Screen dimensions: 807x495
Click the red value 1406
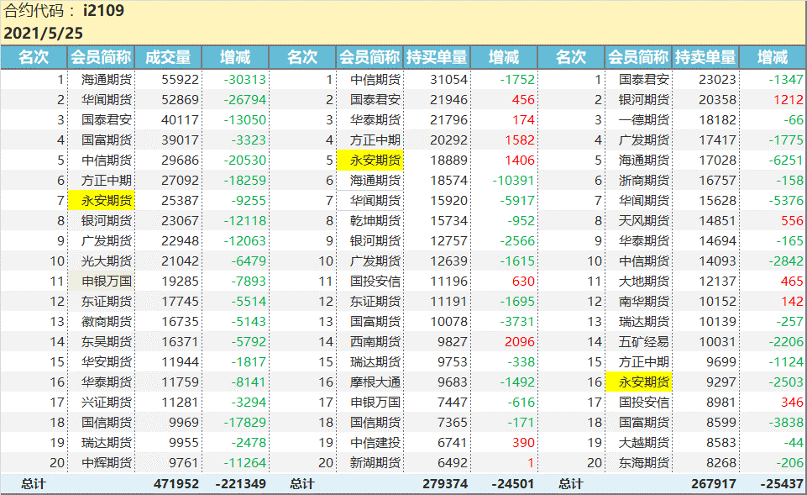tap(520, 161)
